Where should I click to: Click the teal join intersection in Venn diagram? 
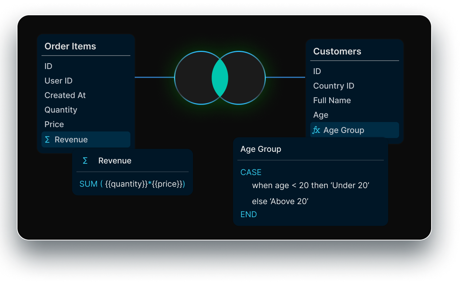tap(220, 78)
